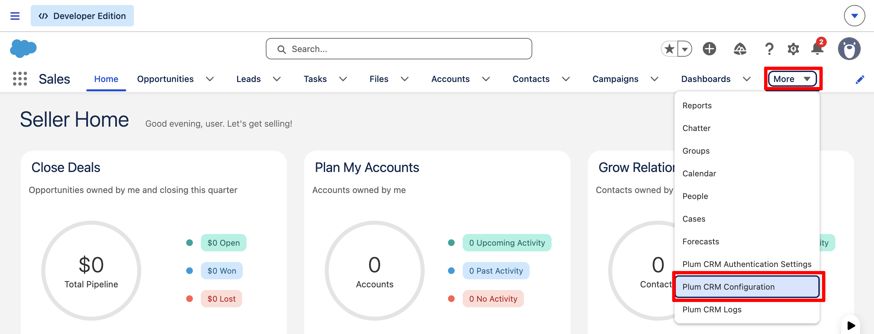This screenshot has width=874, height=334.
Task: Open the hamburger menu at top left
Action: tap(15, 16)
